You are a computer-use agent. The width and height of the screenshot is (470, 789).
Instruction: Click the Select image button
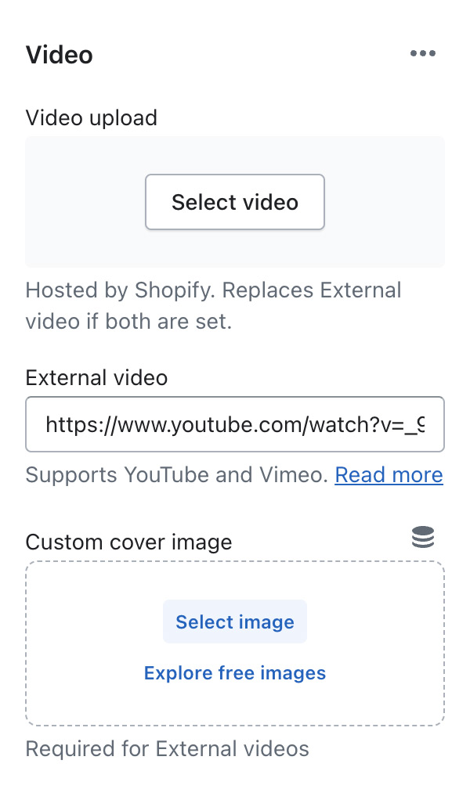click(235, 621)
